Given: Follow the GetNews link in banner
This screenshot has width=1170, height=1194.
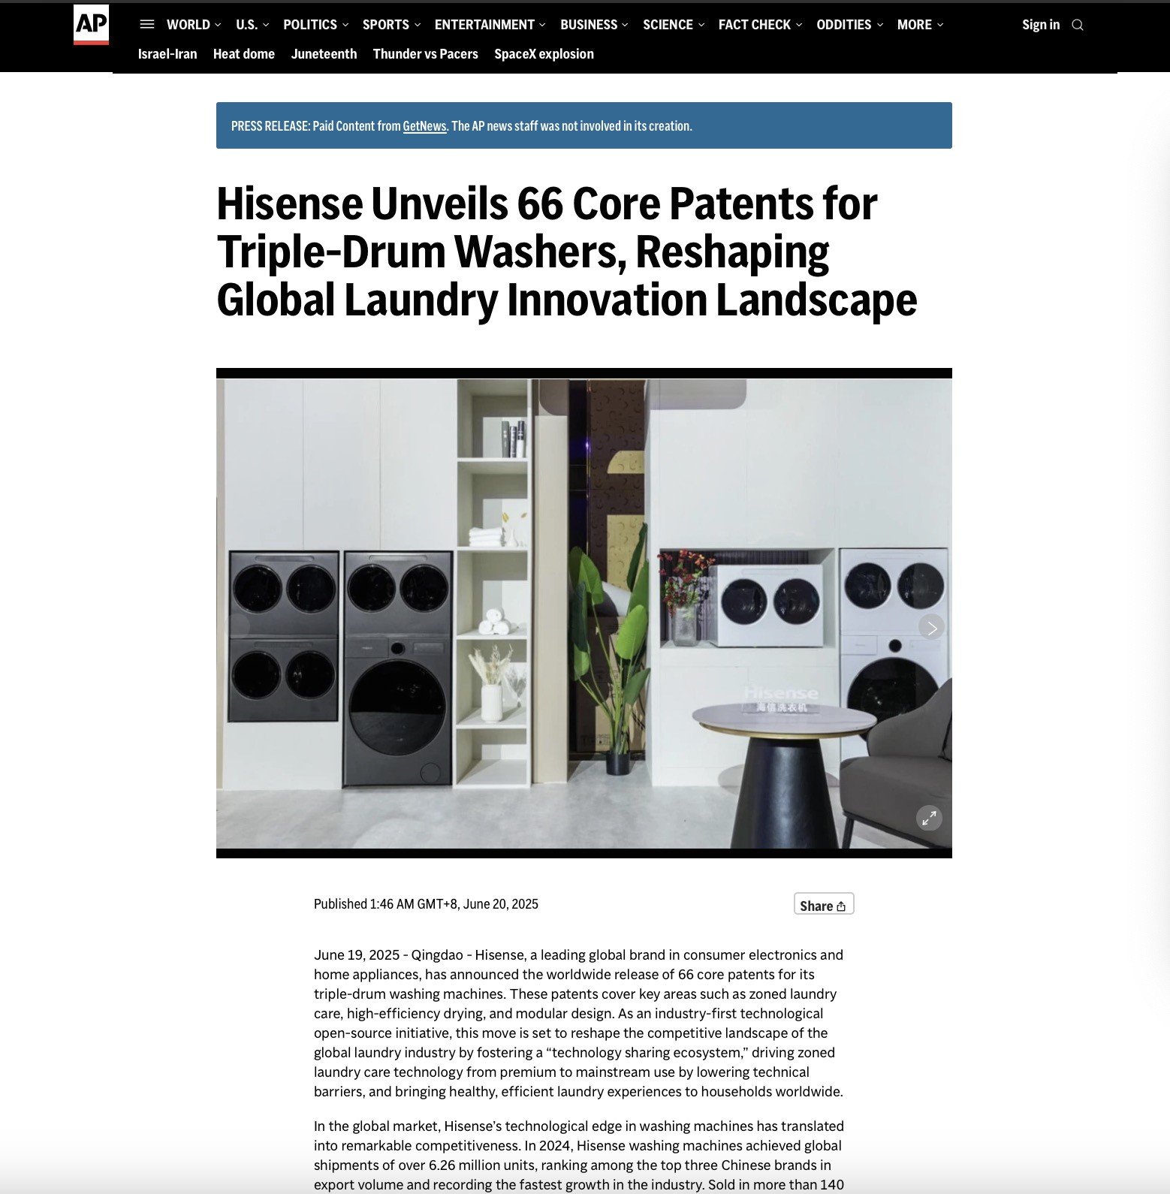Looking at the screenshot, I should (x=424, y=126).
